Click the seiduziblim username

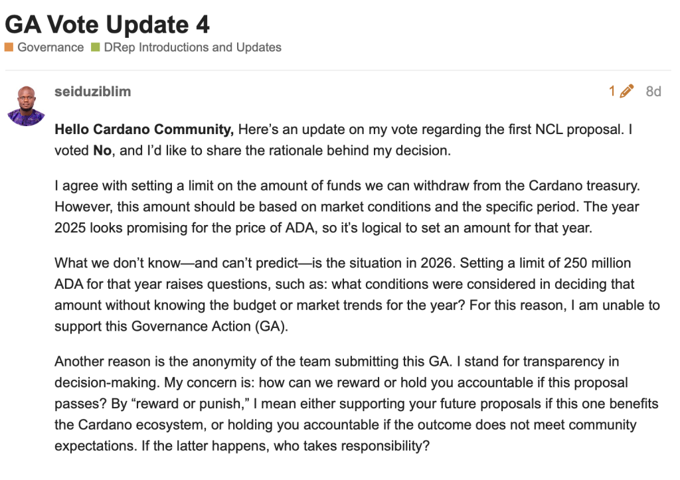(x=93, y=92)
